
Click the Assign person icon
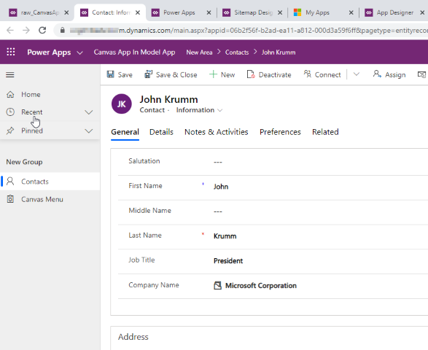pyautogui.click(x=377, y=74)
